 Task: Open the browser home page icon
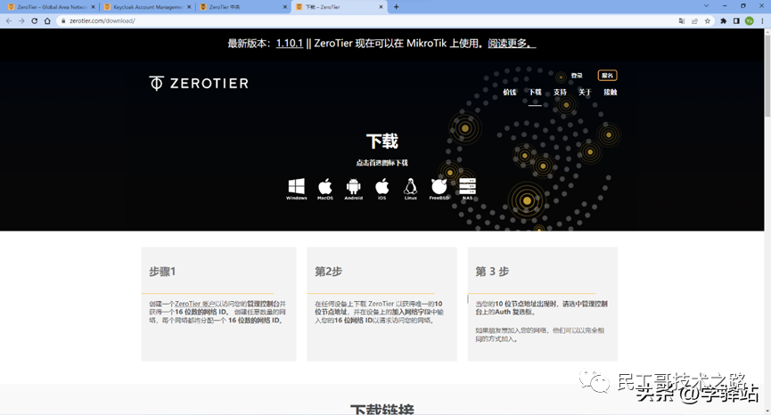(x=47, y=20)
